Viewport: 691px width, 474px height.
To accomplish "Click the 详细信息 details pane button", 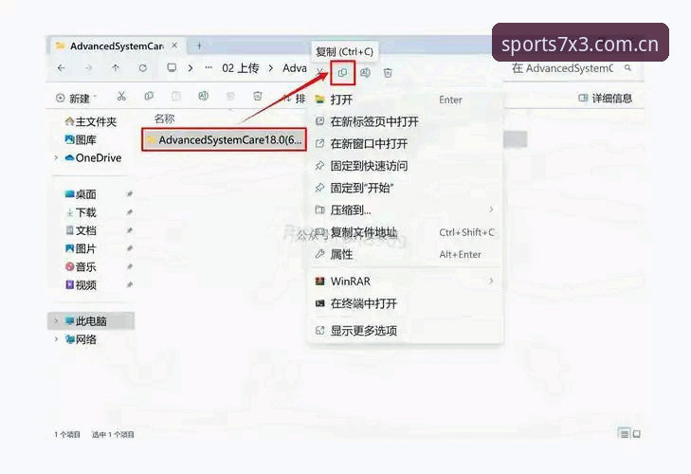I will tap(606, 98).
